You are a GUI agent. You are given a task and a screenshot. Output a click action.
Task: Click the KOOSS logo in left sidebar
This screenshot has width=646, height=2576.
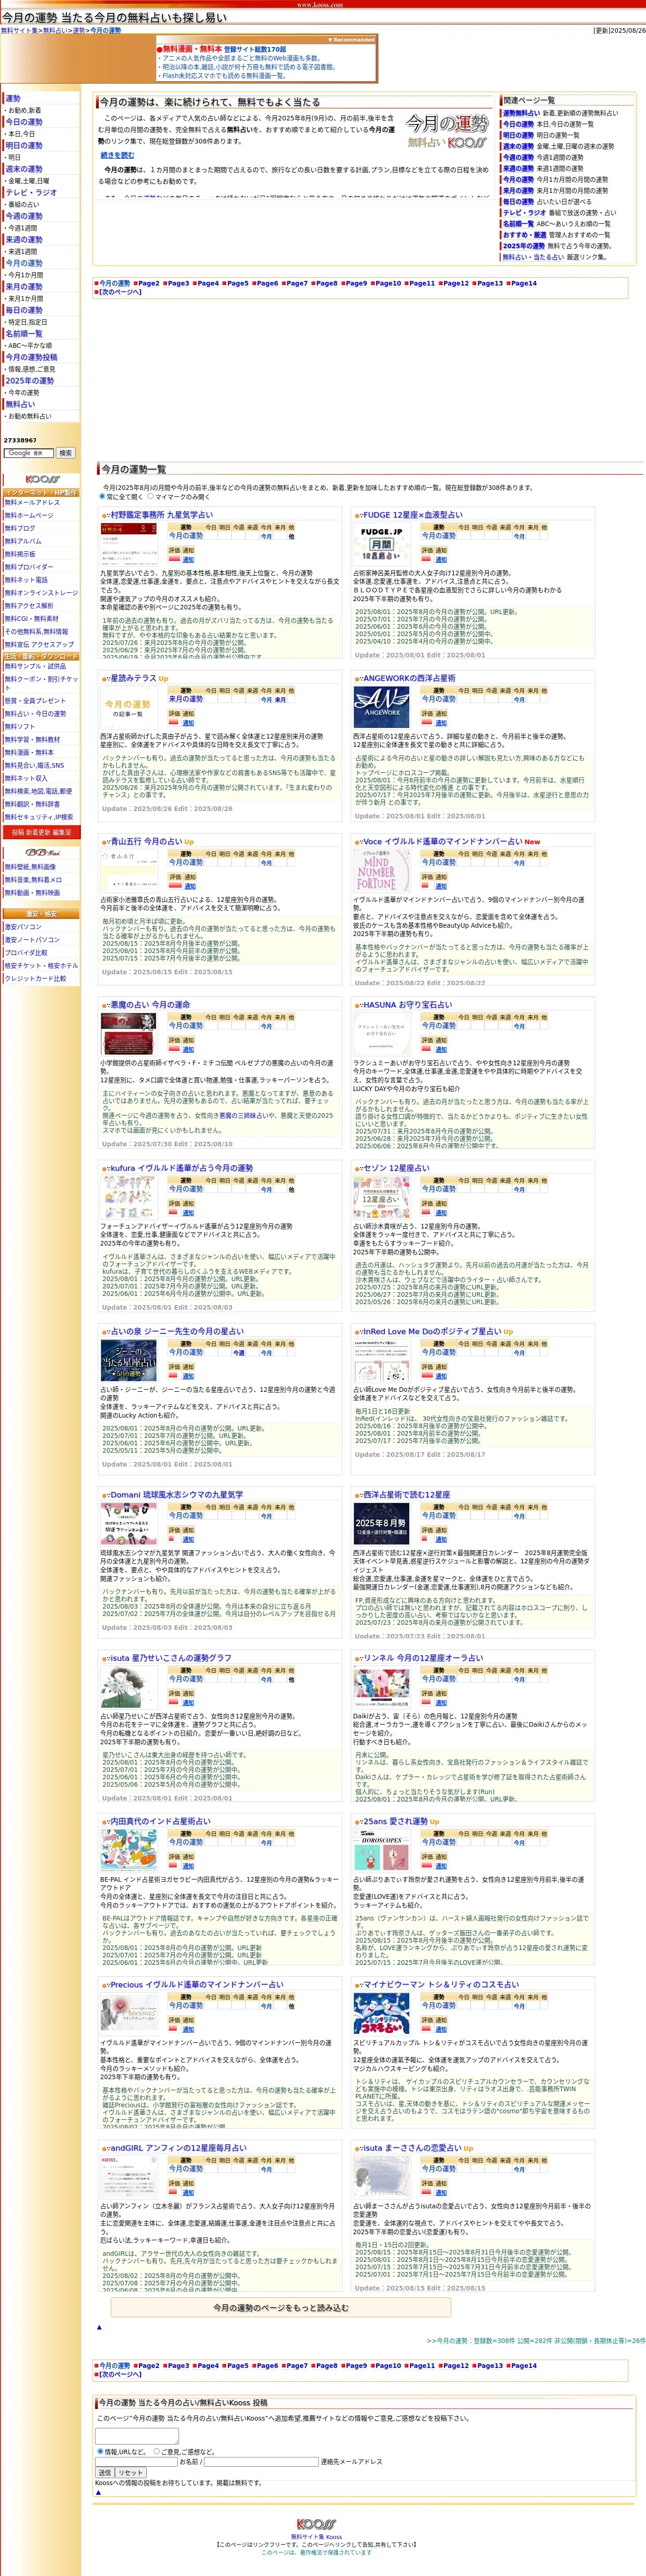click(x=42, y=479)
